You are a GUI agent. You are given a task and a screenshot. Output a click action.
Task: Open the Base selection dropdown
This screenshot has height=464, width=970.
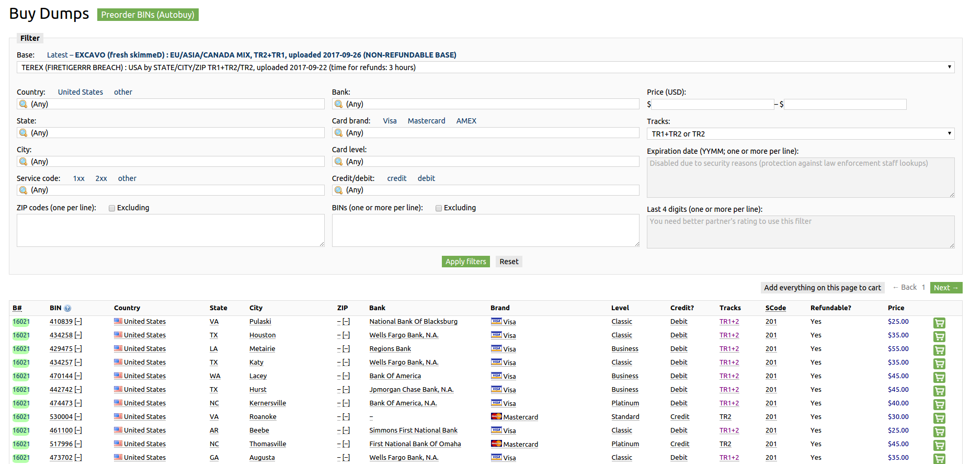(485, 67)
